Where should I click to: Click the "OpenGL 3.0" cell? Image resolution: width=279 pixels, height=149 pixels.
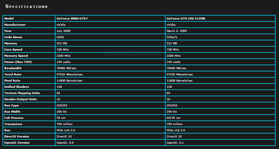pos(65,143)
